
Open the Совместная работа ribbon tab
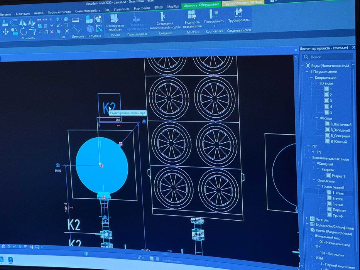(88, 10)
